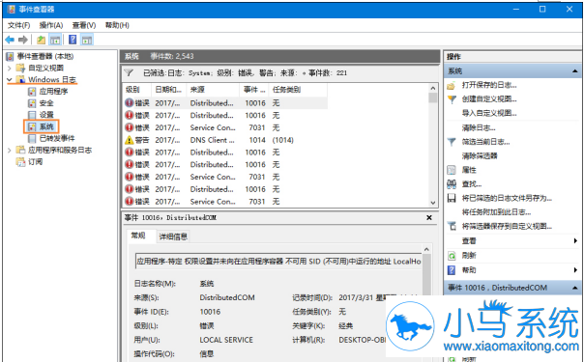The width and height of the screenshot is (584, 362).
Task: Switch to the 详细信息 tab
Action: [x=173, y=237]
